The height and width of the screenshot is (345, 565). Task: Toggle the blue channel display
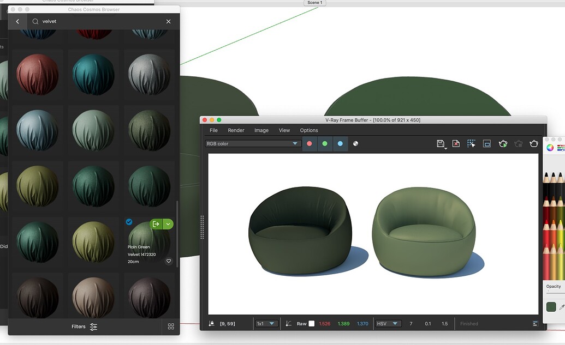340,143
